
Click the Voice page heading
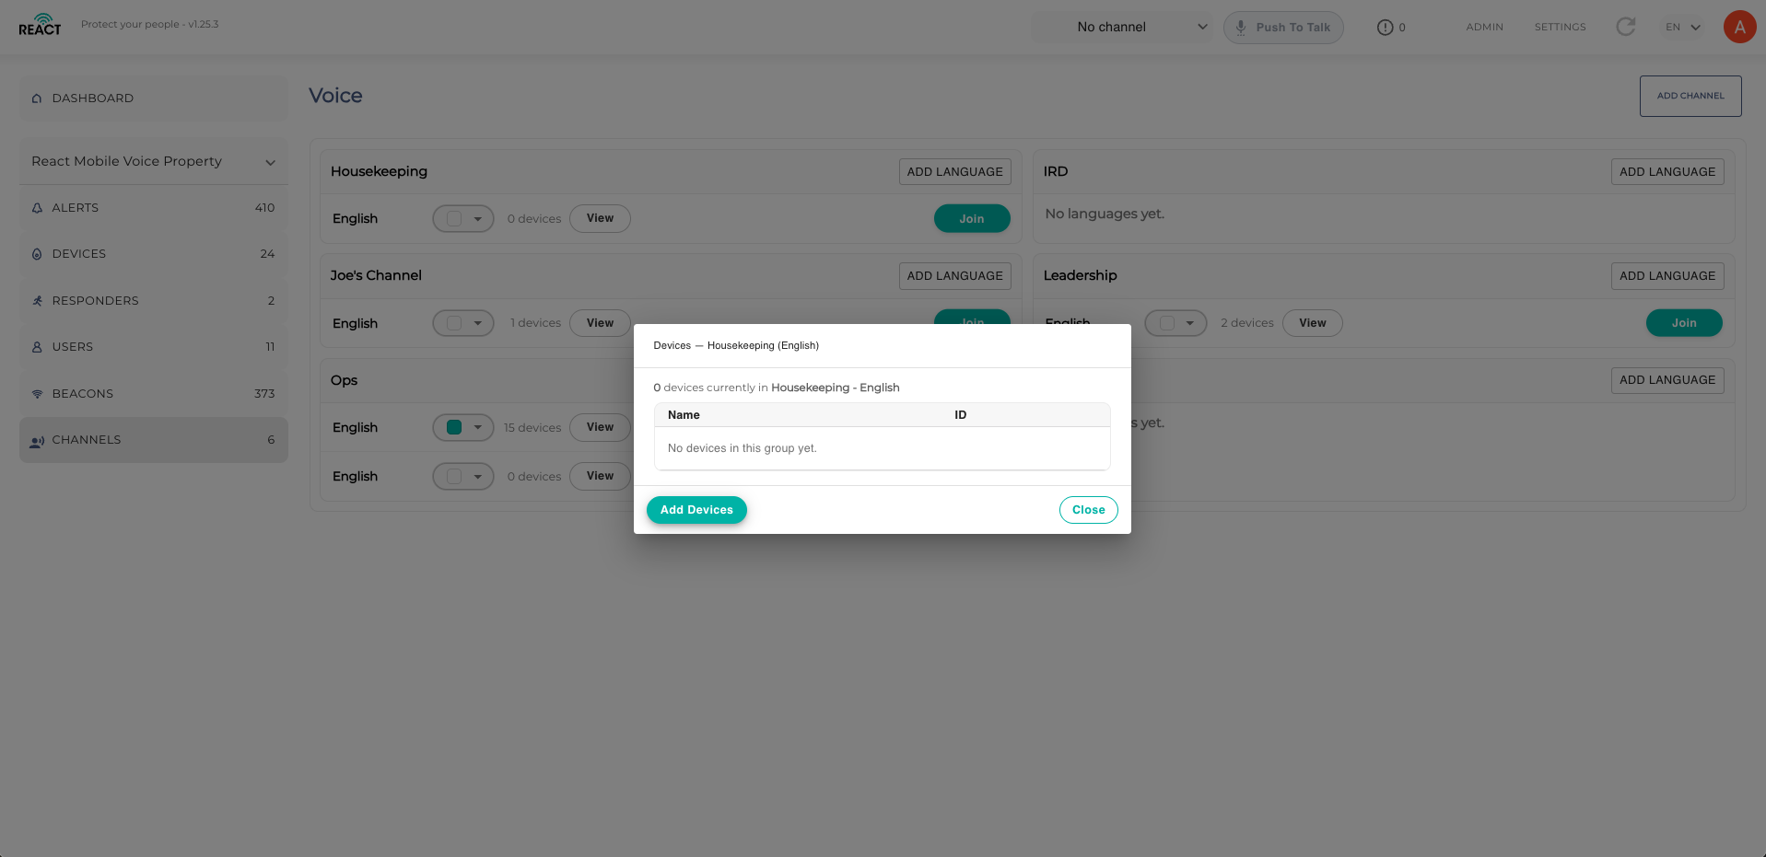[x=335, y=96]
